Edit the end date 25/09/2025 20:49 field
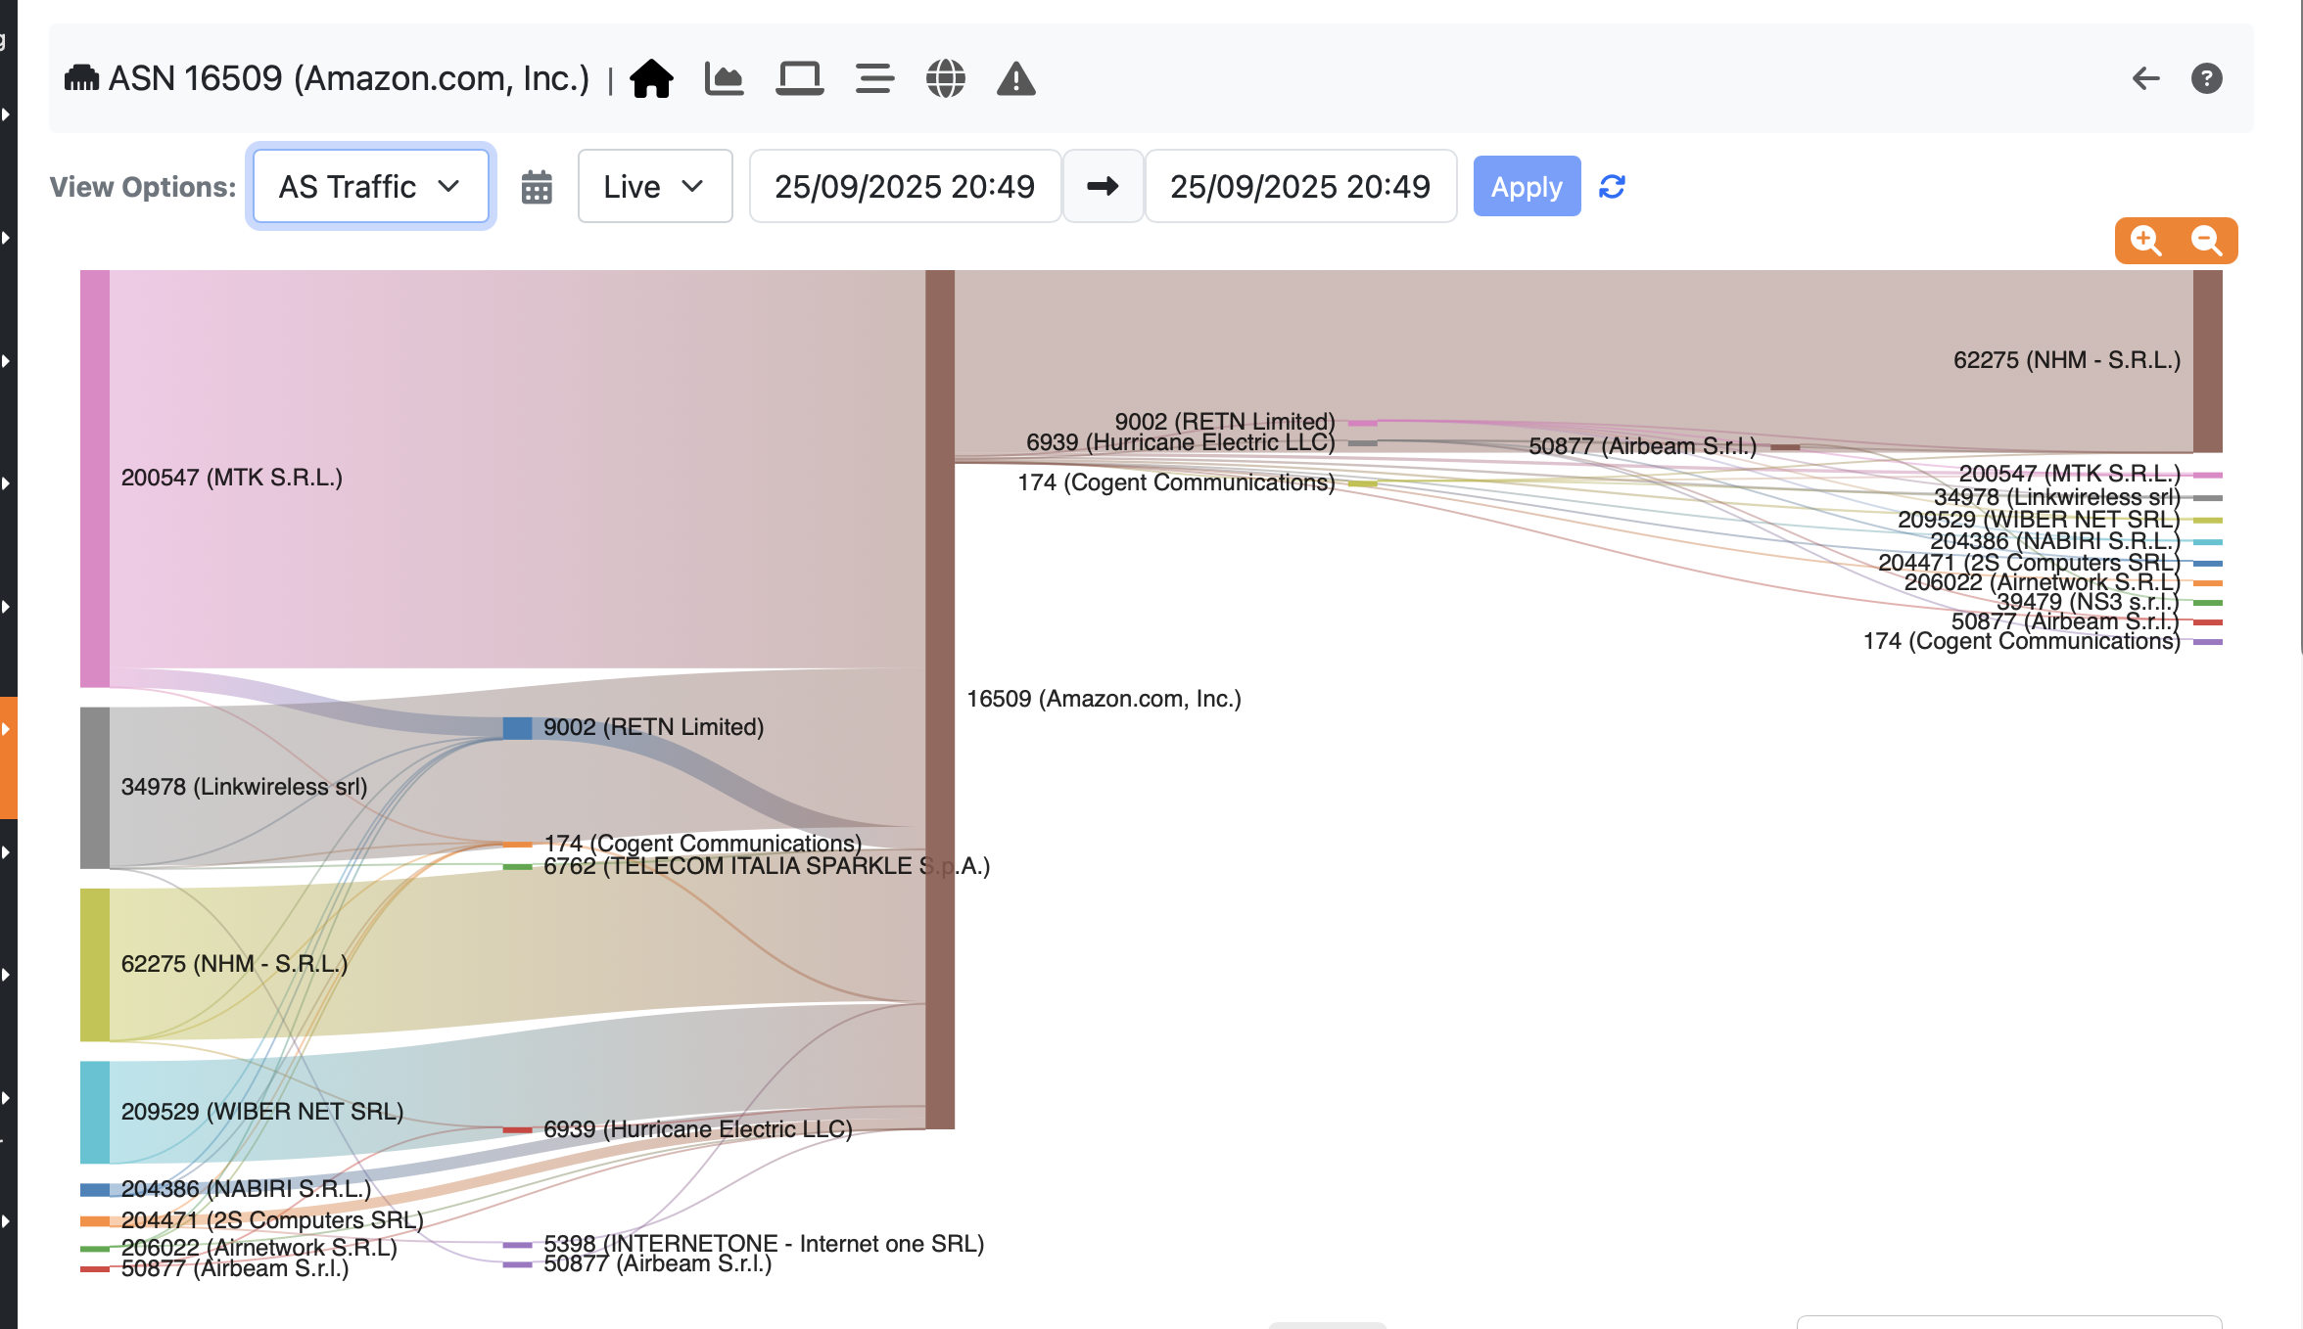Screen dimensions: 2303x1329 1300,186
